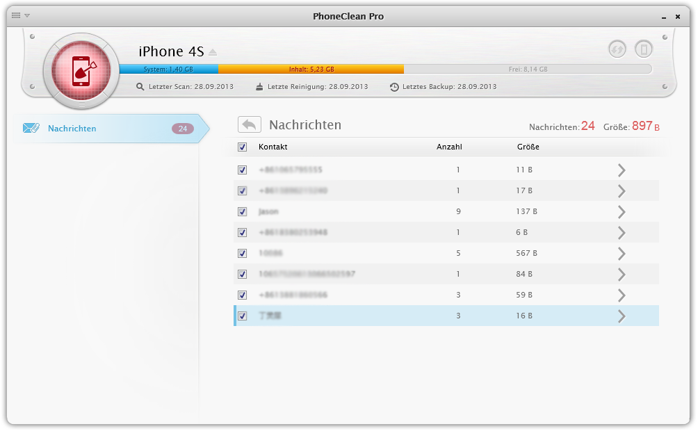Open the menu icon in title bar
The image size is (698, 431).
[16, 15]
